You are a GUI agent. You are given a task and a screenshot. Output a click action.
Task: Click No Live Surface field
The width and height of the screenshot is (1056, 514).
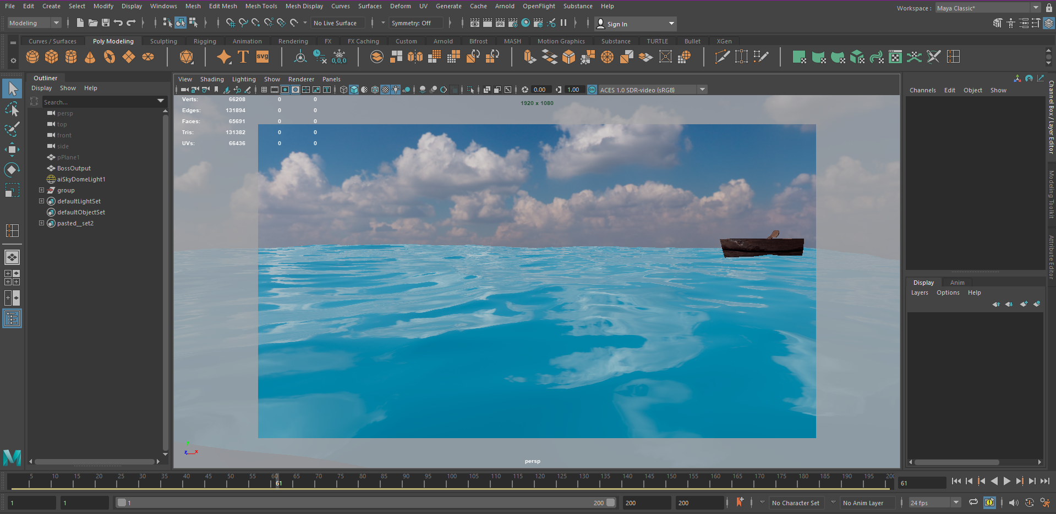click(338, 23)
